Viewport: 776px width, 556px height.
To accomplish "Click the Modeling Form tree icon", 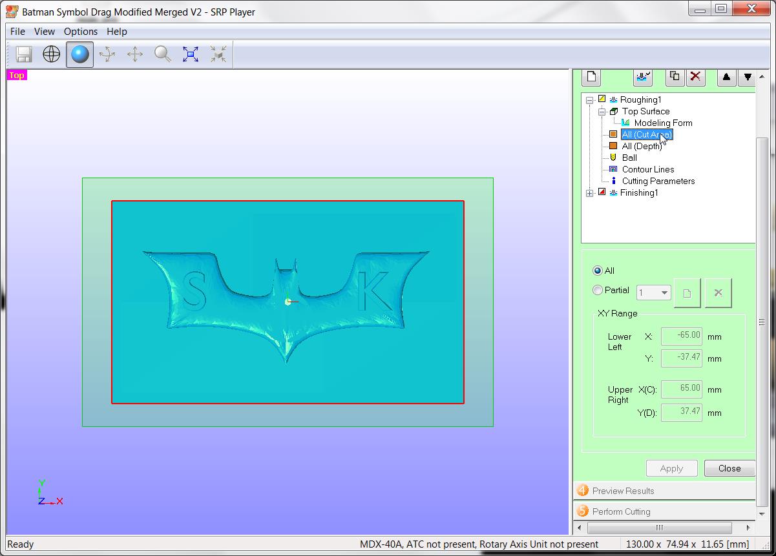I will tap(625, 123).
